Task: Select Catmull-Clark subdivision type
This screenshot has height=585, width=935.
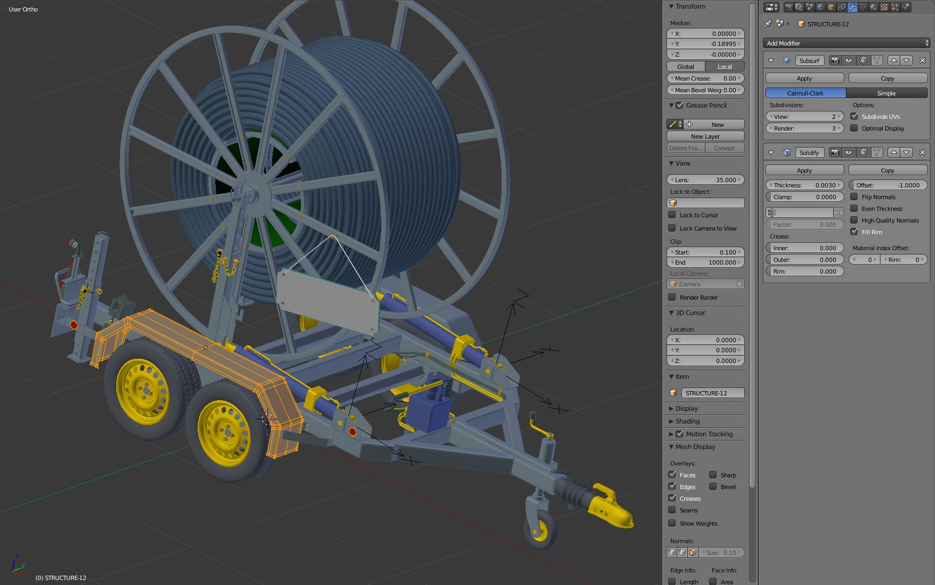Action: (x=805, y=93)
